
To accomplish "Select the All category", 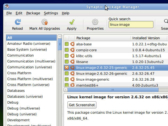I will click(31, 38).
